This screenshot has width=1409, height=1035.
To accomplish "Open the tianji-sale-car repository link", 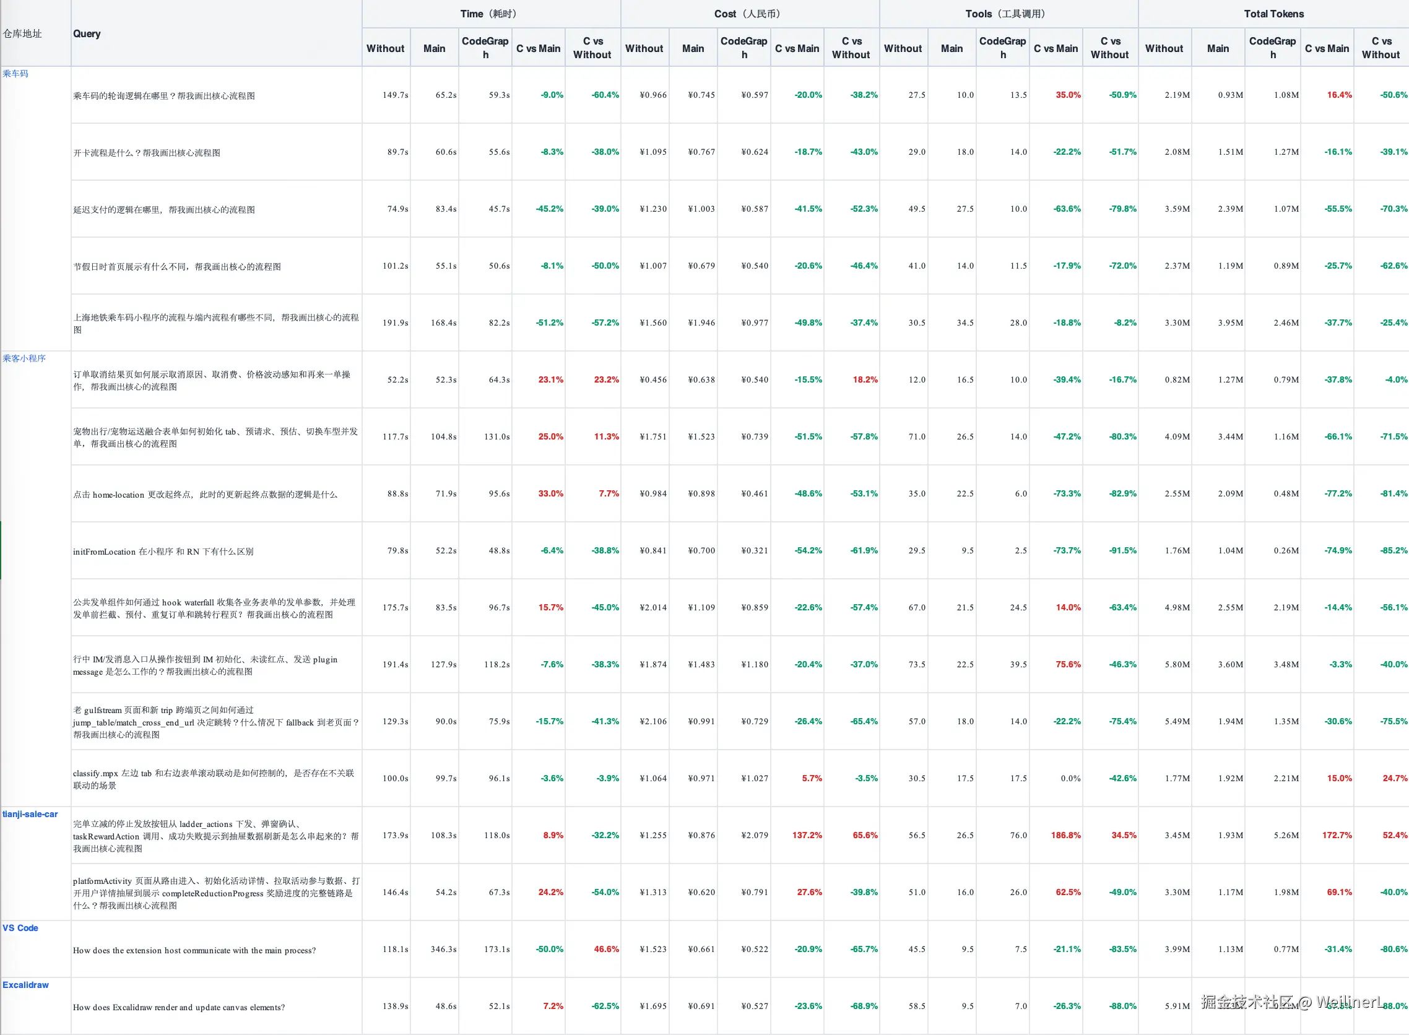I will point(30,814).
